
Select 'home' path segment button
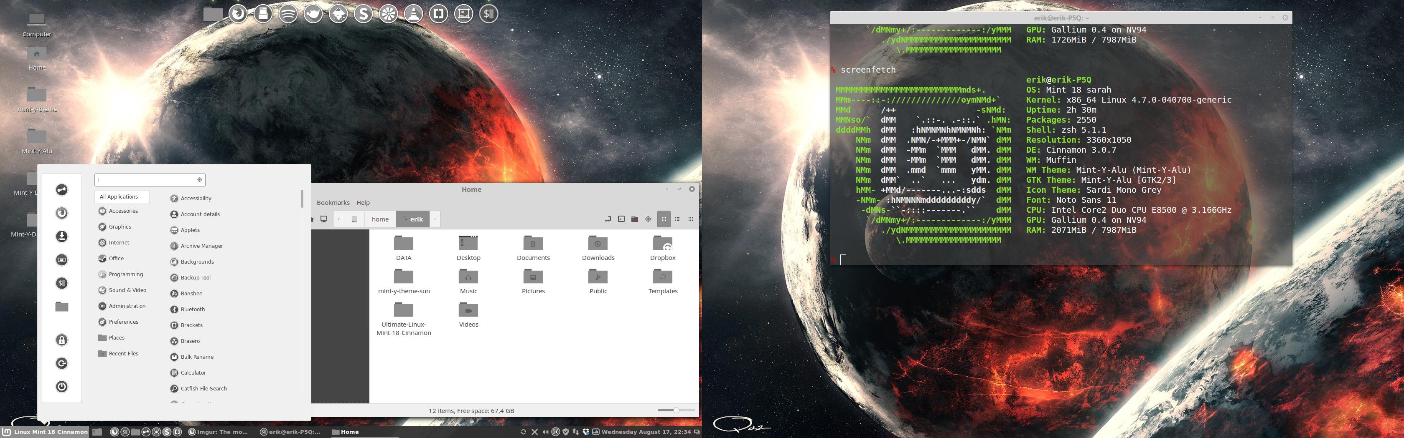[380, 219]
